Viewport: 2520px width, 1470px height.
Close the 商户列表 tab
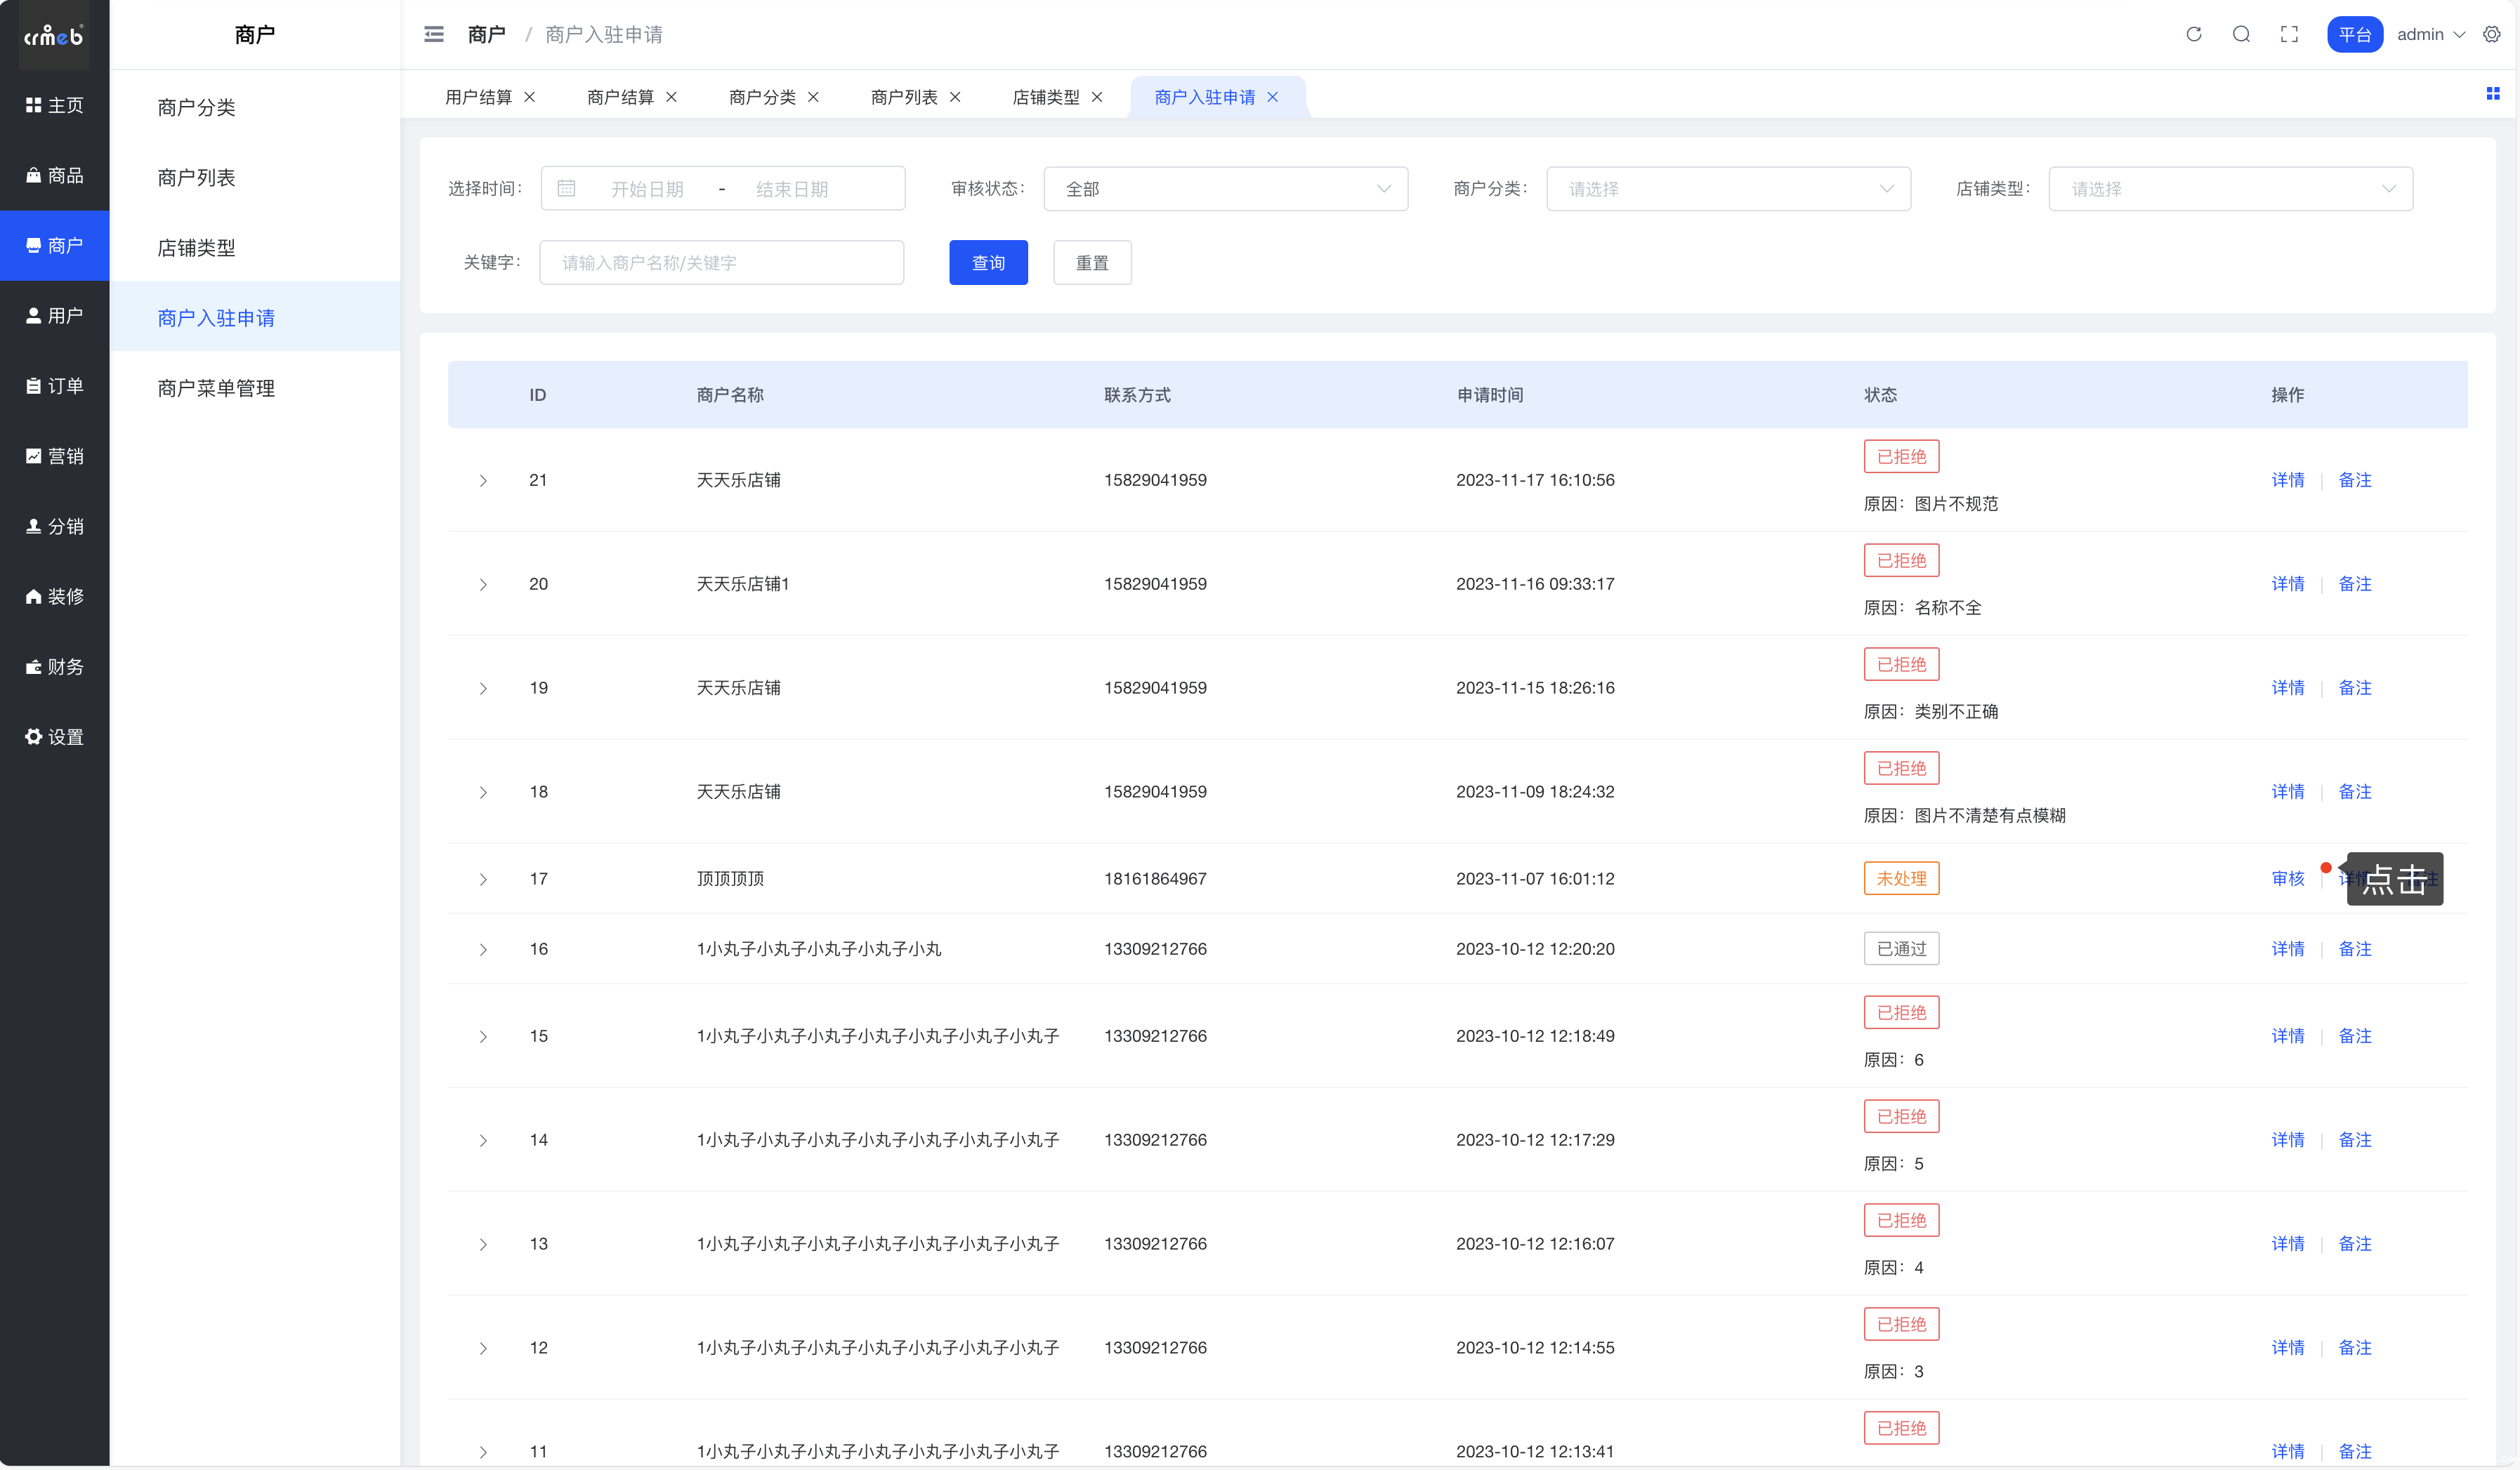[x=955, y=97]
